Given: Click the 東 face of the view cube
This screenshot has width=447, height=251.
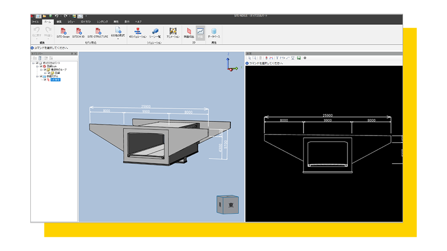Looking at the screenshot, I should [230, 205].
